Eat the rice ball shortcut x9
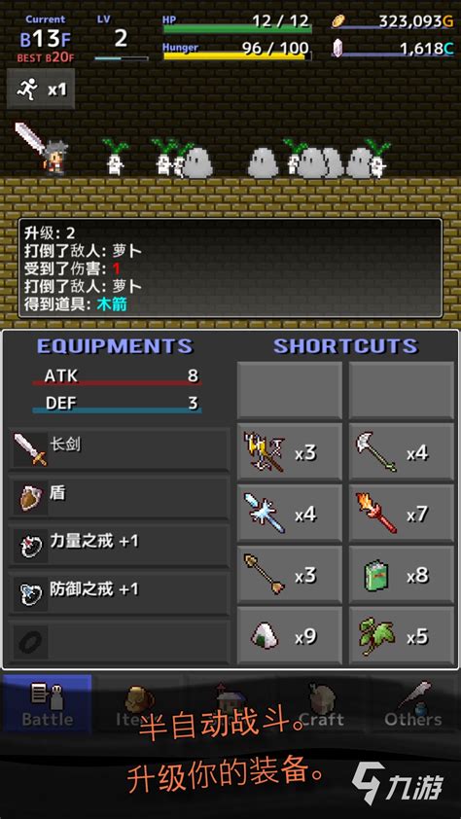461x819 pixels. 290,635
